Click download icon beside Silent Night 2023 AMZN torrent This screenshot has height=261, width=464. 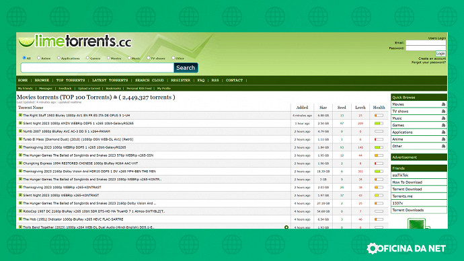click(x=20, y=123)
